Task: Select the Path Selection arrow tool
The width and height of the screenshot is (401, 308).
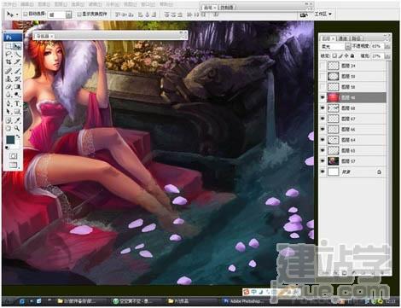Action: pyautogui.click(x=9, y=111)
